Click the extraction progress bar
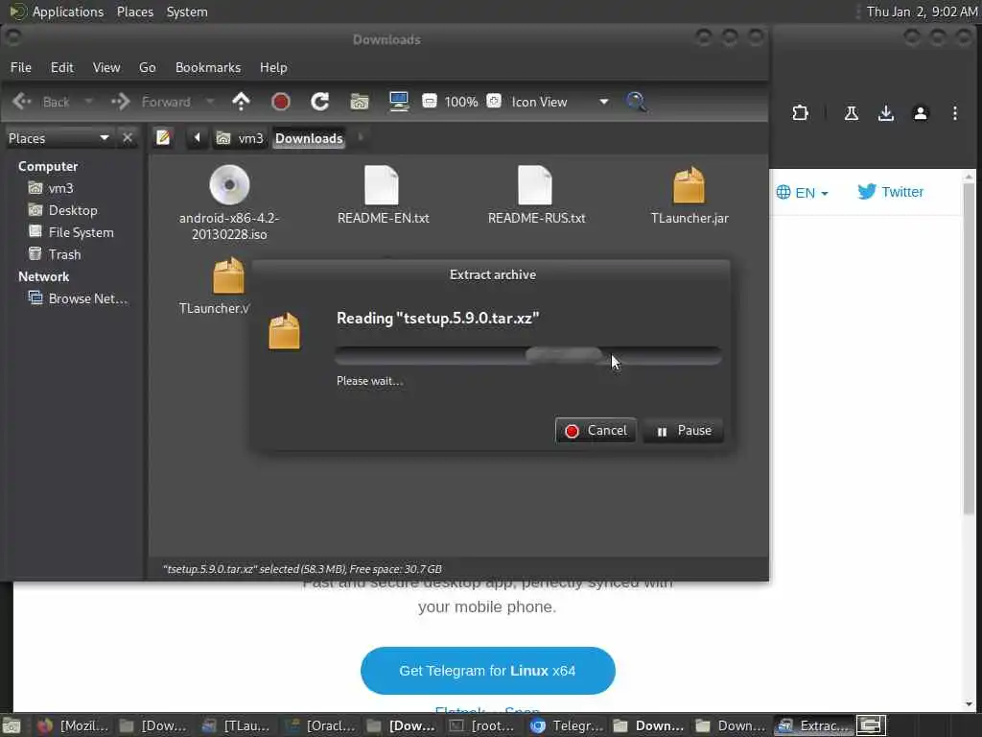The width and height of the screenshot is (982, 737). click(x=528, y=356)
